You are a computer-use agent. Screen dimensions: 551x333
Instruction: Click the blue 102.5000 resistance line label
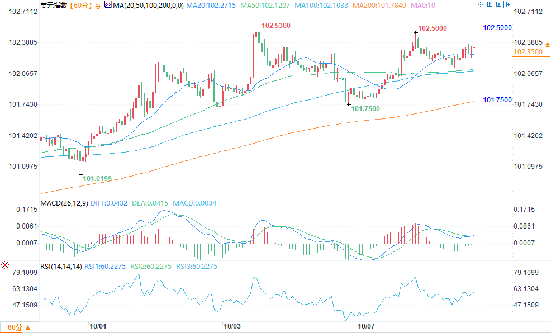click(x=497, y=28)
